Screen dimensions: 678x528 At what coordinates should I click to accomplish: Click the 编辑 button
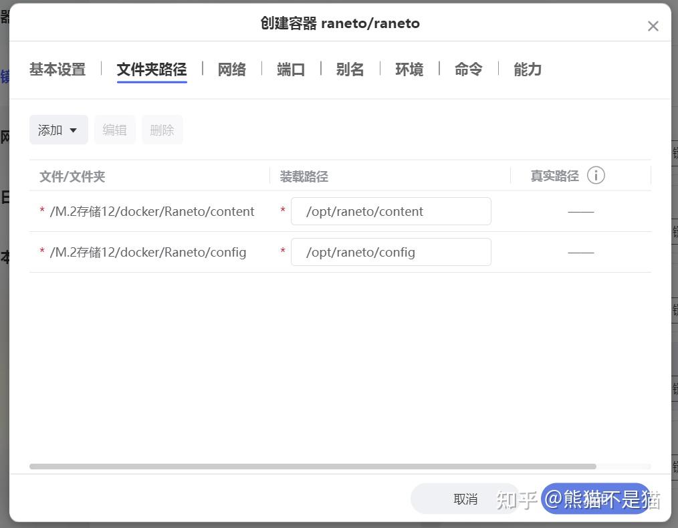pos(114,130)
